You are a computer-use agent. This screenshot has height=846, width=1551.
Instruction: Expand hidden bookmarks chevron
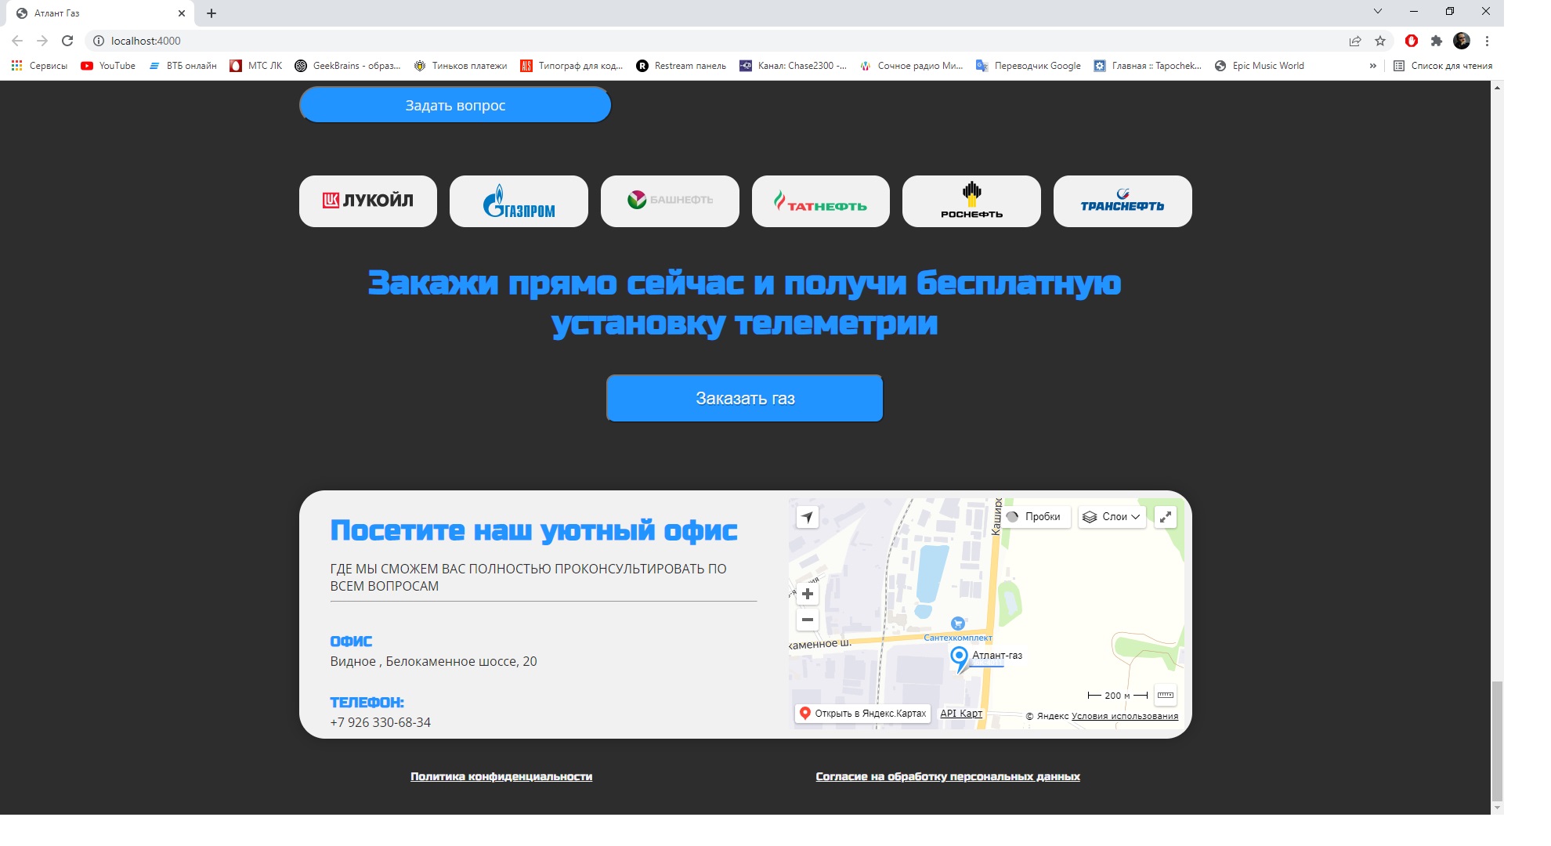click(1372, 66)
